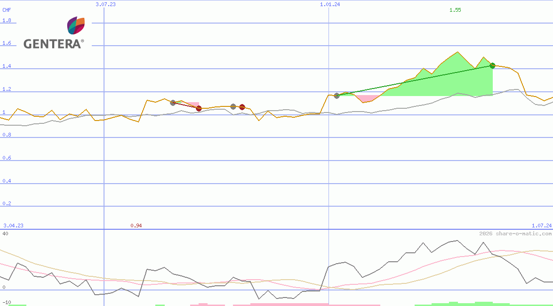Select the lone gray dot left of 1.01.24
Image resolution: width=553 pixels, height=306 pixels.
pos(233,107)
